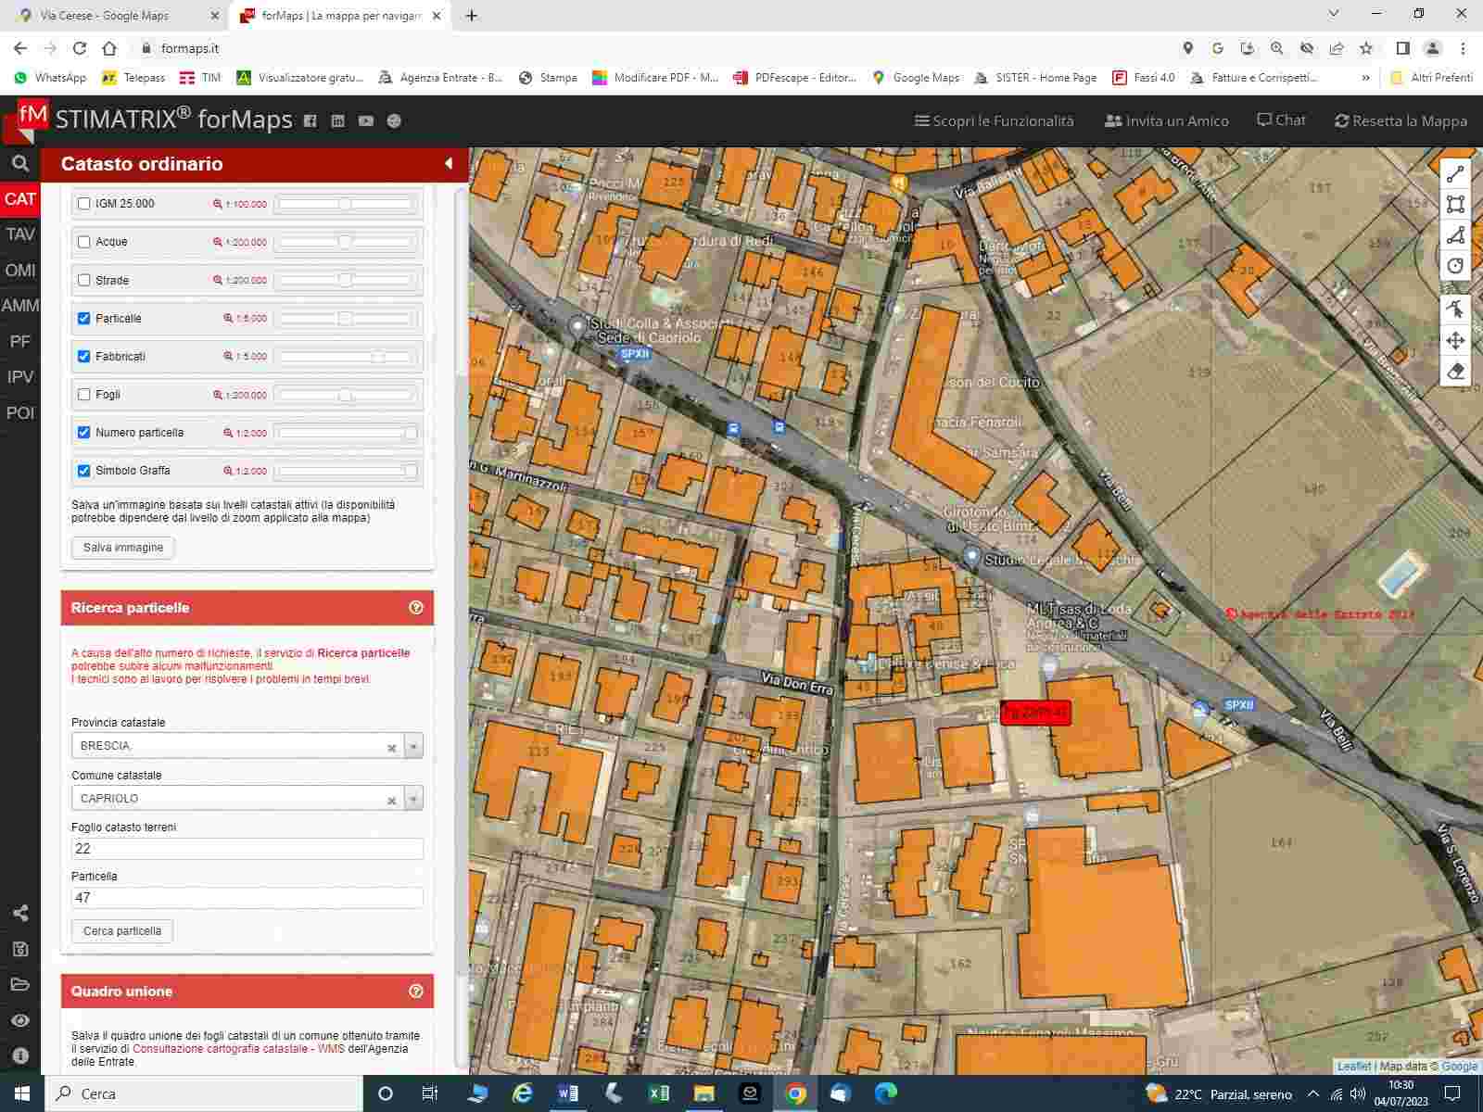Collapse the Catasto ordinario panel arrow
1483x1112 pixels.
click(x=449, y=164)
